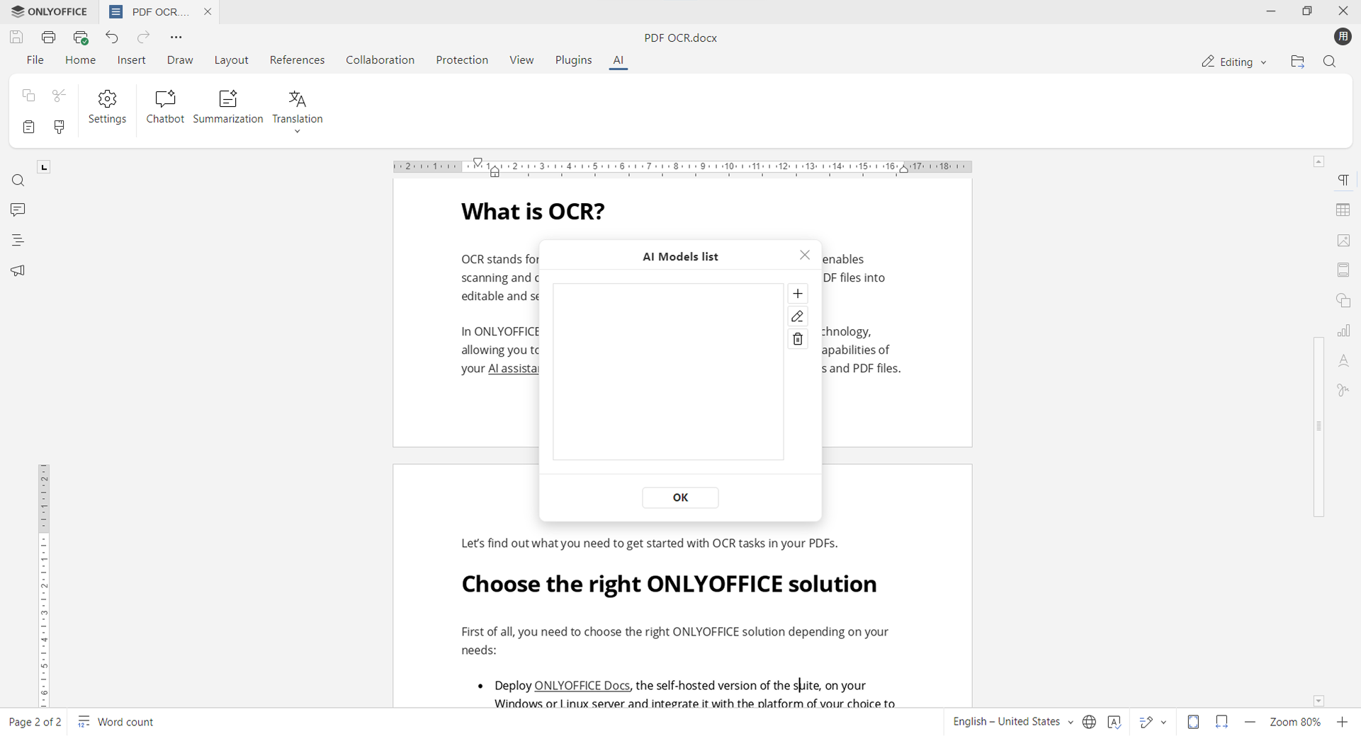
Task: Click inside the AI models list box
Action: pos(668,372)
